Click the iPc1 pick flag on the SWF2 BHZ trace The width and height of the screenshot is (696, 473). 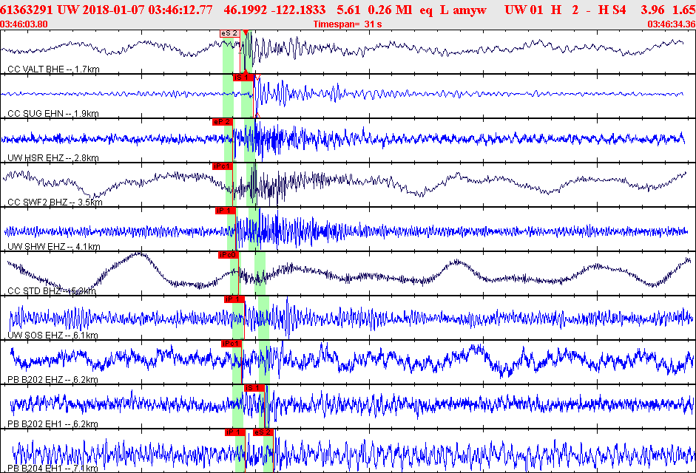(223, 166)
